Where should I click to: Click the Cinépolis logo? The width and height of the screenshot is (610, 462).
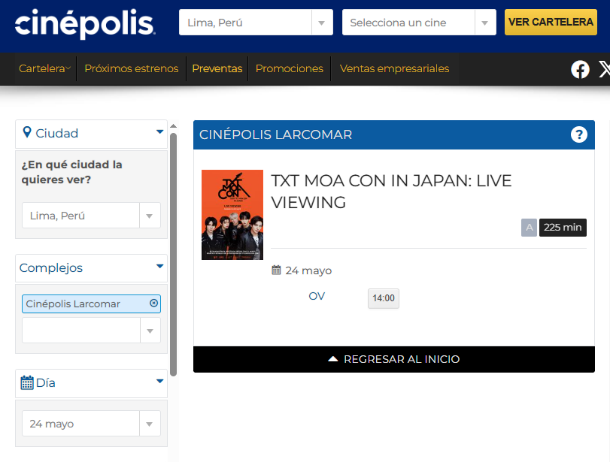(x=85, y=23)
